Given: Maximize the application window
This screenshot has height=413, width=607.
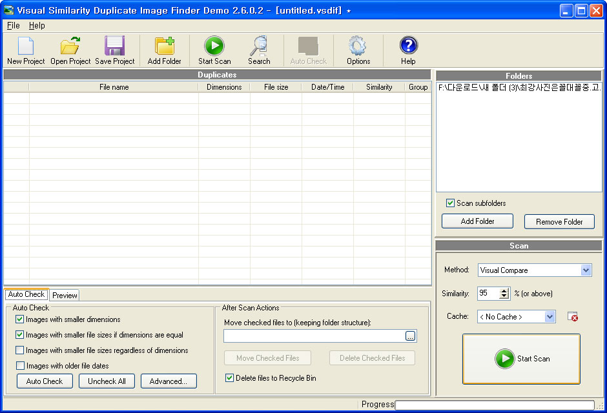Looking at the screenshot, I should pyautogui.click(x=581, y=10).
